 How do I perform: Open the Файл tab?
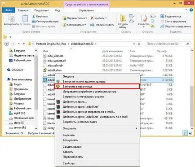[9, 10]
